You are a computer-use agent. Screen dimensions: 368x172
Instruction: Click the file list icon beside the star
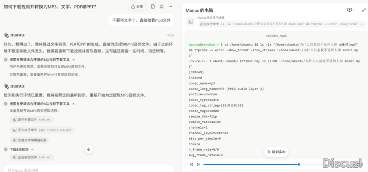click(x=153, y=7)
